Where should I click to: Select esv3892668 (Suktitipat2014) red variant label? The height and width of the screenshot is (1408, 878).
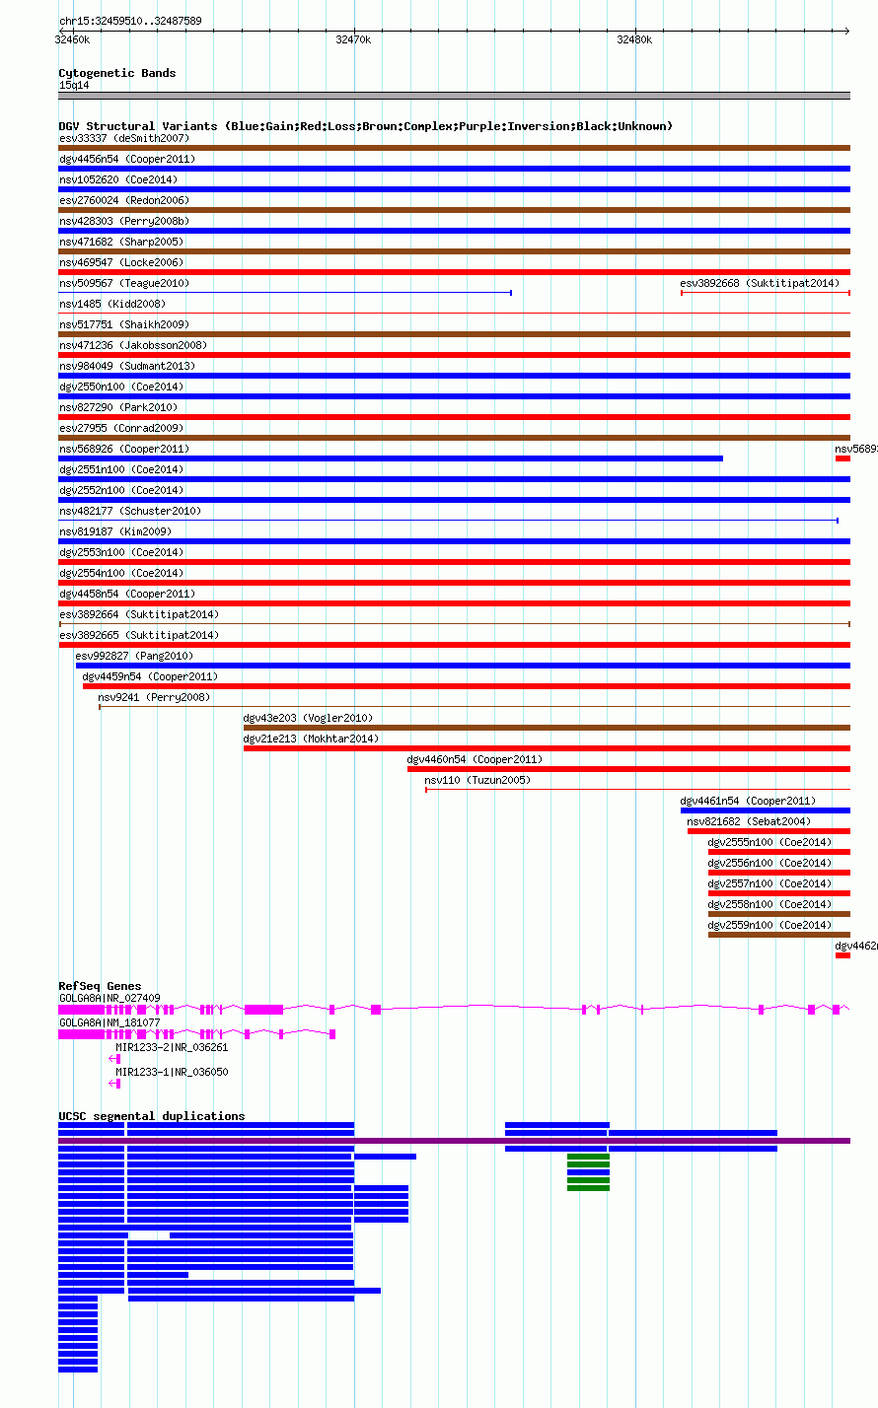pyautogui.click(x=760, y=283)
